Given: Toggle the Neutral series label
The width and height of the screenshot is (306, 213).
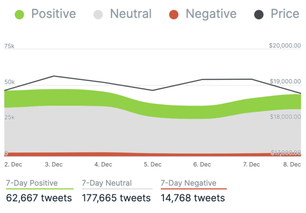Looking at the screenshot, I should pyautogui.click(x=131, y=14).
